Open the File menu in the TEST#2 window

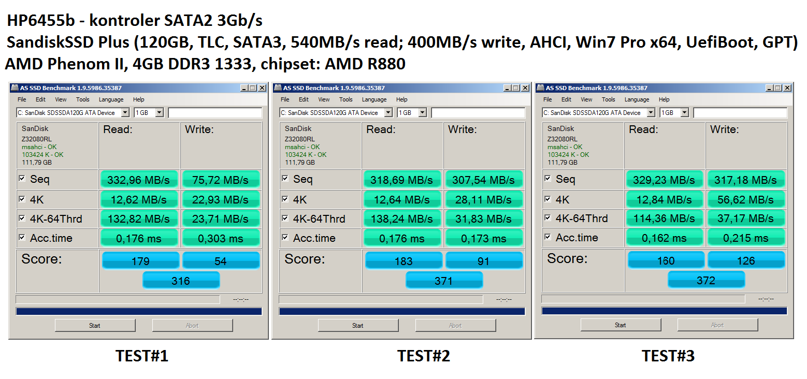pos(285,99)
